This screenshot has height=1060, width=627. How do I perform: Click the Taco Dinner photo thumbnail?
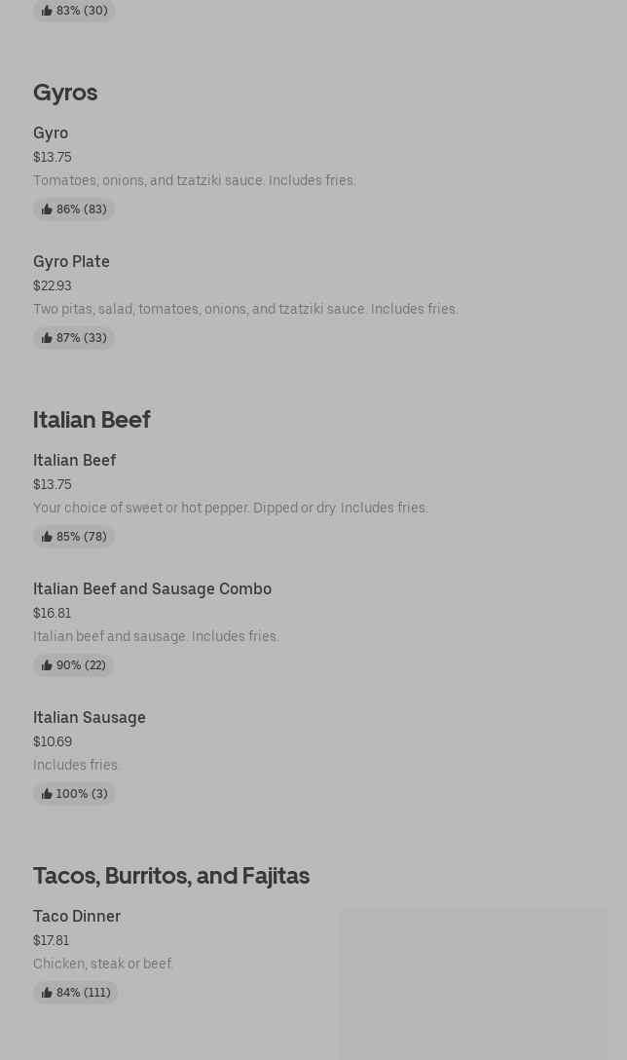[472, 984]
